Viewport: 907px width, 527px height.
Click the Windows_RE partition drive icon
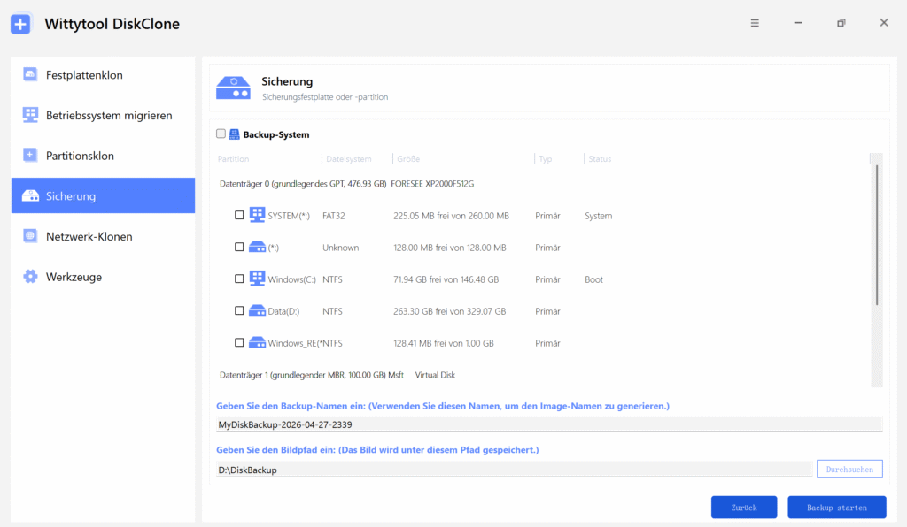(258, 342)
